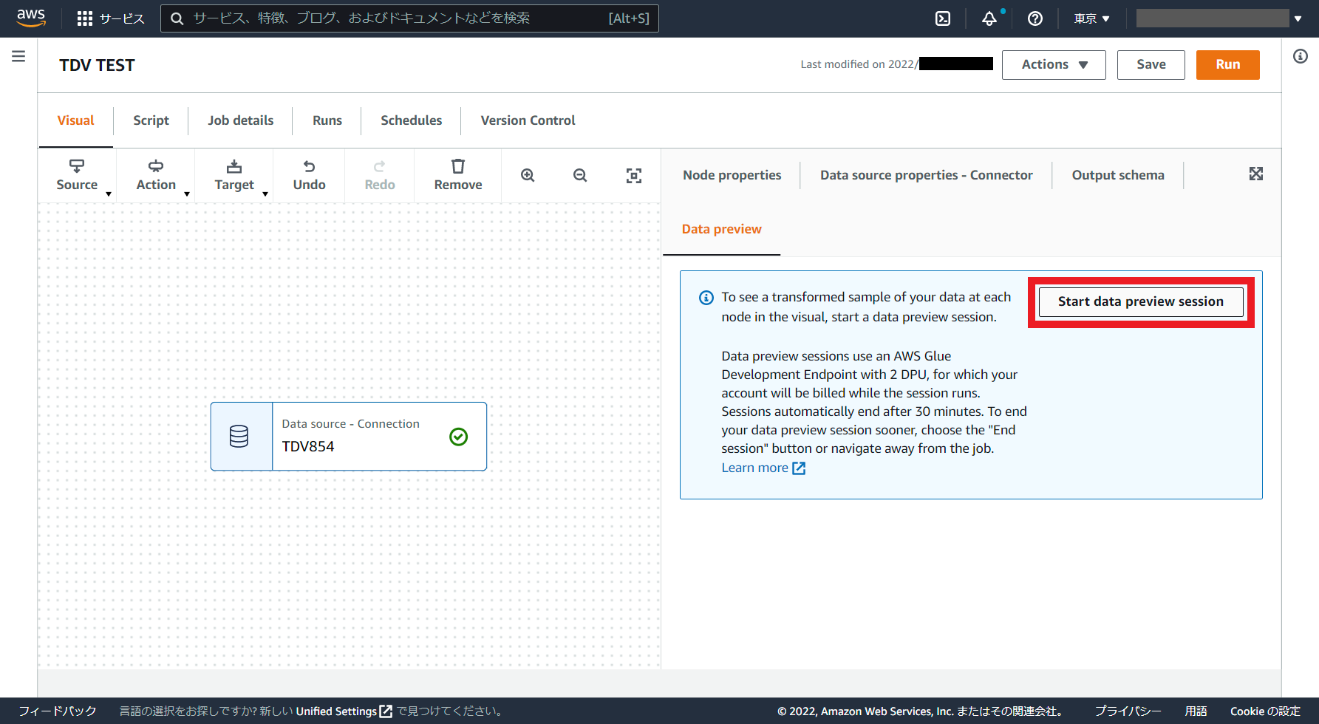
Task: Select the TDV854 data source node
Action: tap(349, 437)
